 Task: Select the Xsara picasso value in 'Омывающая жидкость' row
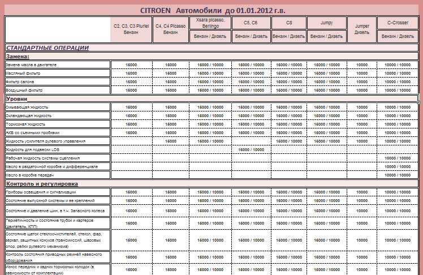tap(210, 108)
